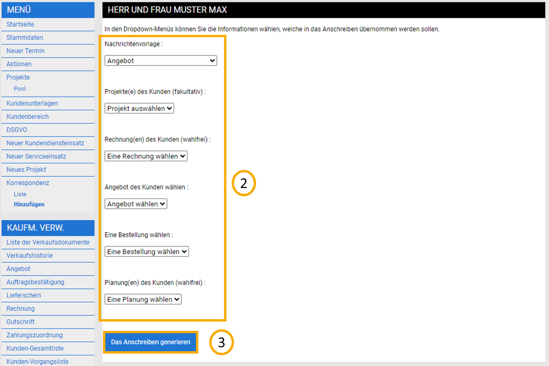Screen dimensions: 549x366
Task: Expand the Projekt auswählen dropdown
Action: click(x=139, y=109)
